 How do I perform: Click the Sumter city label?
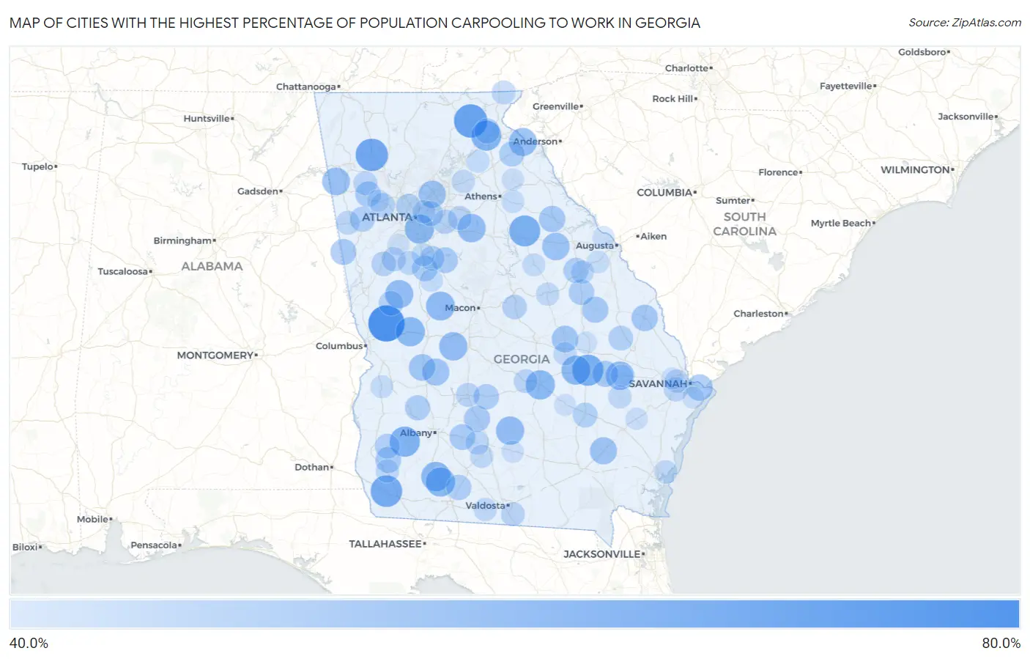pos(733,200)
